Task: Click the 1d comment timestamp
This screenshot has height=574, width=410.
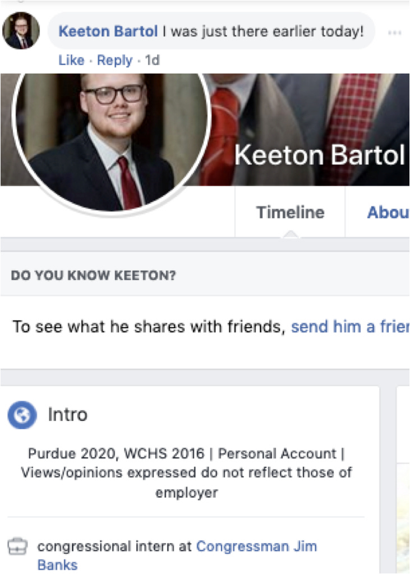Action: [153, 60]
